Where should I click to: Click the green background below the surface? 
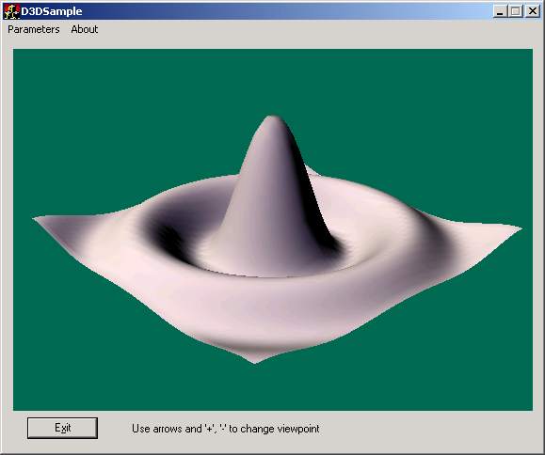pos(273,388)
